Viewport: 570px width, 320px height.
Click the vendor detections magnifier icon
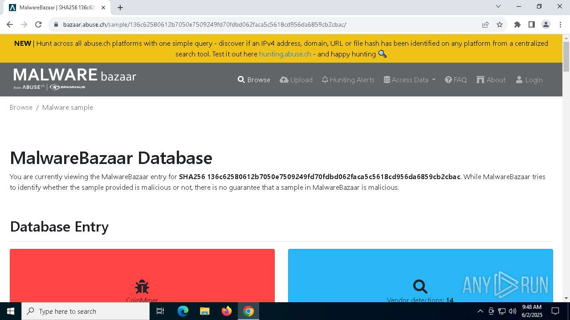click(420, 287)
